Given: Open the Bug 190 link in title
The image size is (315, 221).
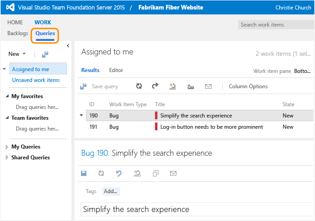Looking at the screenshot, I should 95,153.
